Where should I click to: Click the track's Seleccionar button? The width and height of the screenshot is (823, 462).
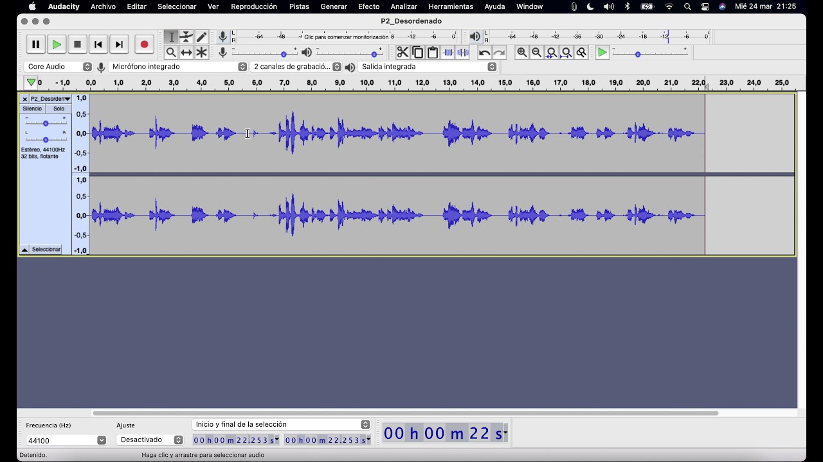(46, 250)
